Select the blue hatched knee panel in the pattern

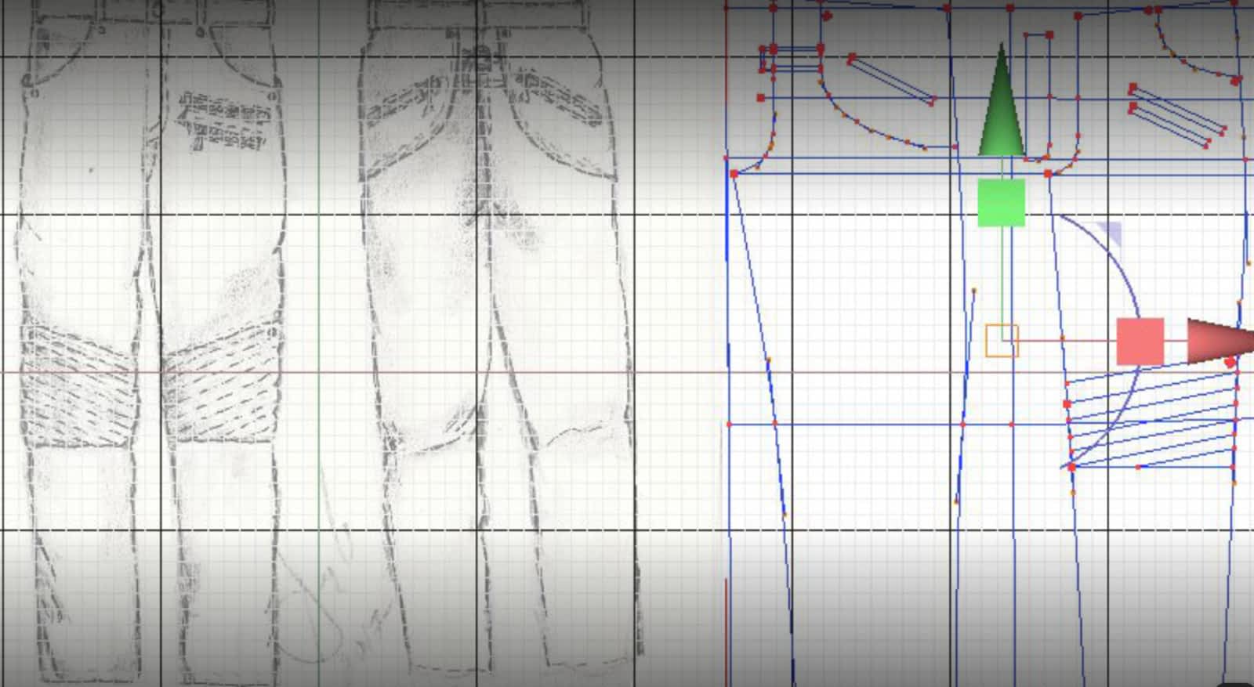1152,419
